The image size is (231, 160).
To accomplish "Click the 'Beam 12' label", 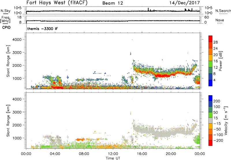I will tap(113, 3).
